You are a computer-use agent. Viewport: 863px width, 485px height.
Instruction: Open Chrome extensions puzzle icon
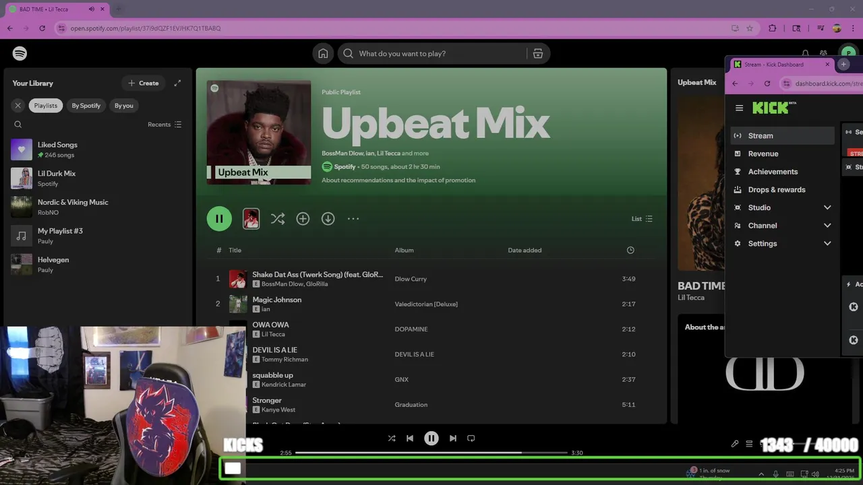click(x=773, y=28)
